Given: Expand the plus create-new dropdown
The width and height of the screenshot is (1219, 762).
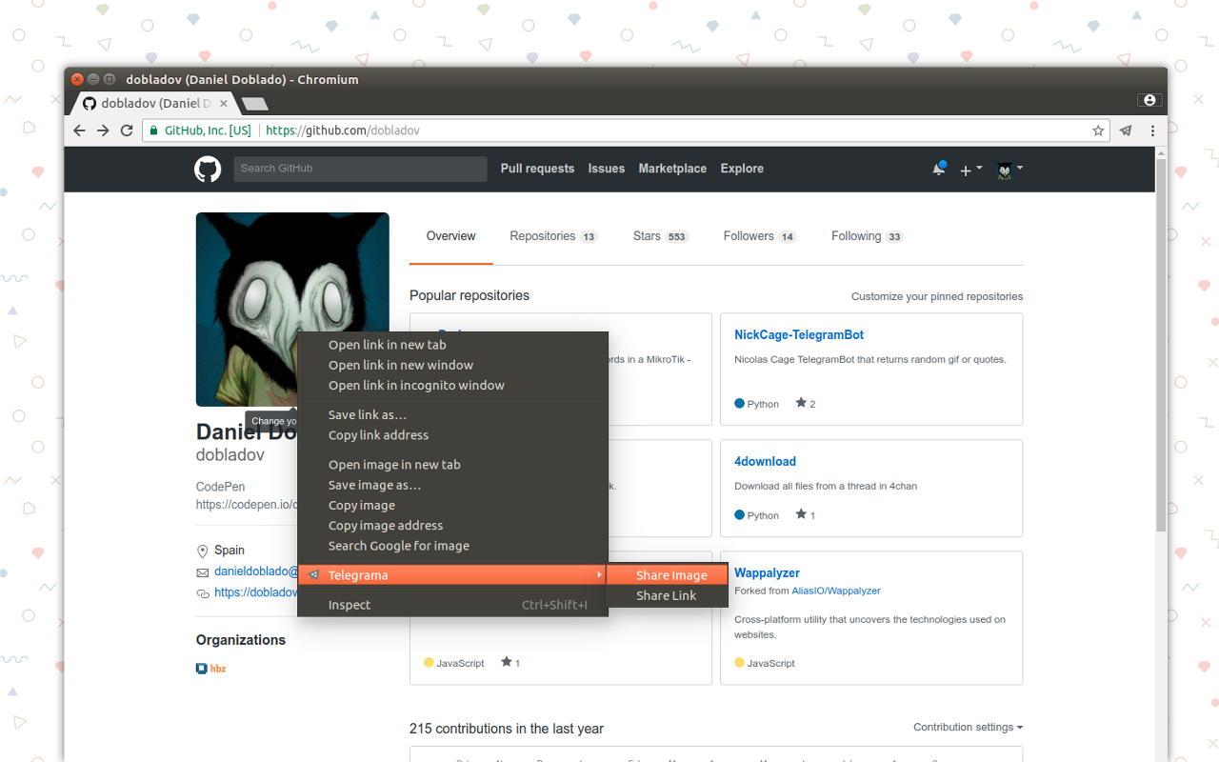Looking at the screenshot, I should coord(970,170).
